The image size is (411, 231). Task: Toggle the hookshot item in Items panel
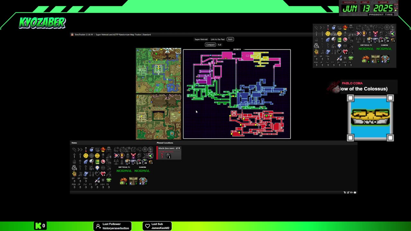86,150
